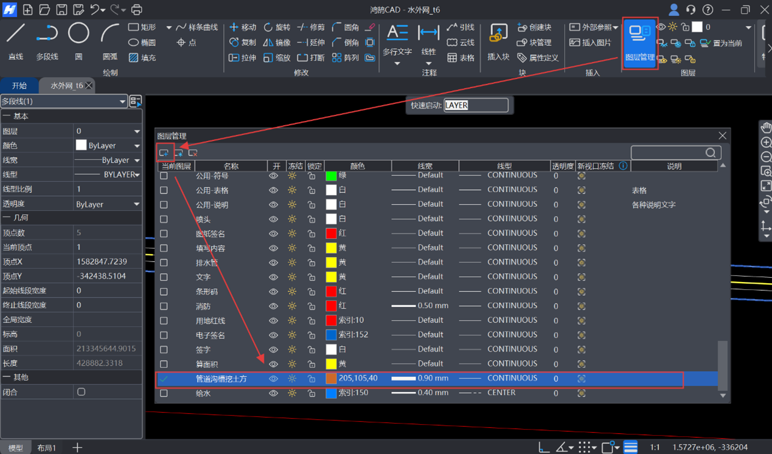772x454 pixels.
Task: Toggle visibility eye of 消防 layer
Action: [274, 306]
